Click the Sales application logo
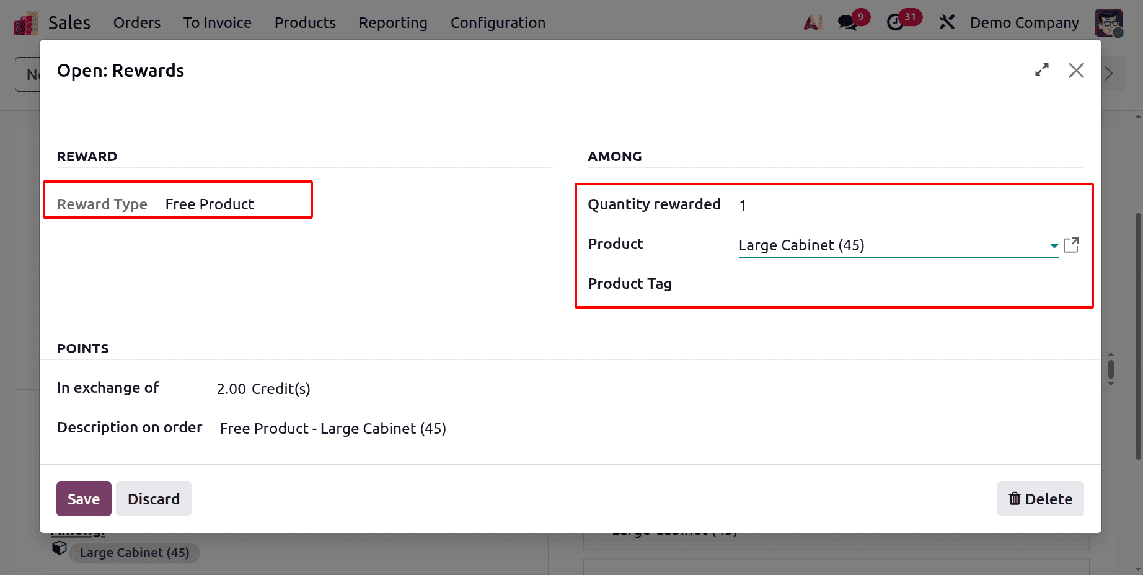Viewport: 1143px width, 575px height. click(x=25, y=22)
